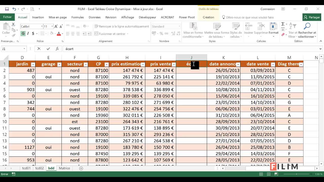This screenshot has width=324, height=182.
Task: Open the secteur column filter dropdown
Action: pos(86,64)
